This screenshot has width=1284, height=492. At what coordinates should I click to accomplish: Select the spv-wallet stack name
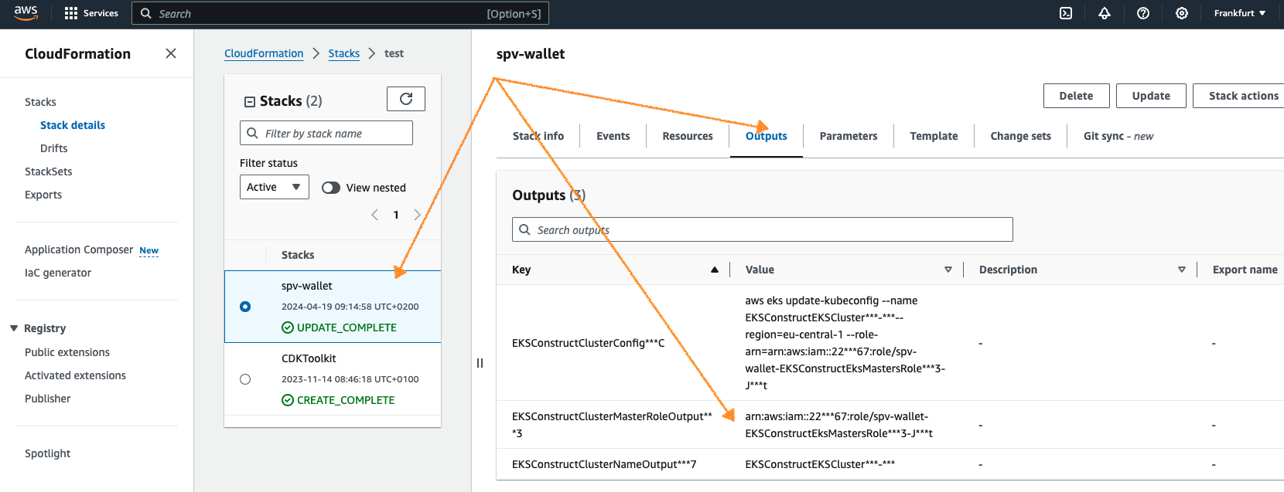pyautogui.click(x=307, y=286)
